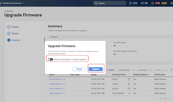Screen dimensions: 173x102
Task: Click the top last page pagination arrow
Action: (165, 70)
